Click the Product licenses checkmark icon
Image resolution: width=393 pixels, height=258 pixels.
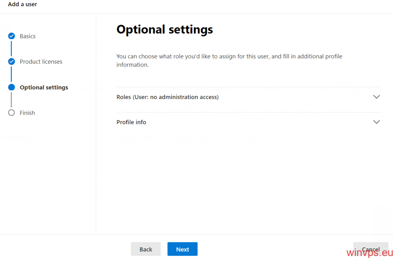pyautogui.click(x=12, y=61)
